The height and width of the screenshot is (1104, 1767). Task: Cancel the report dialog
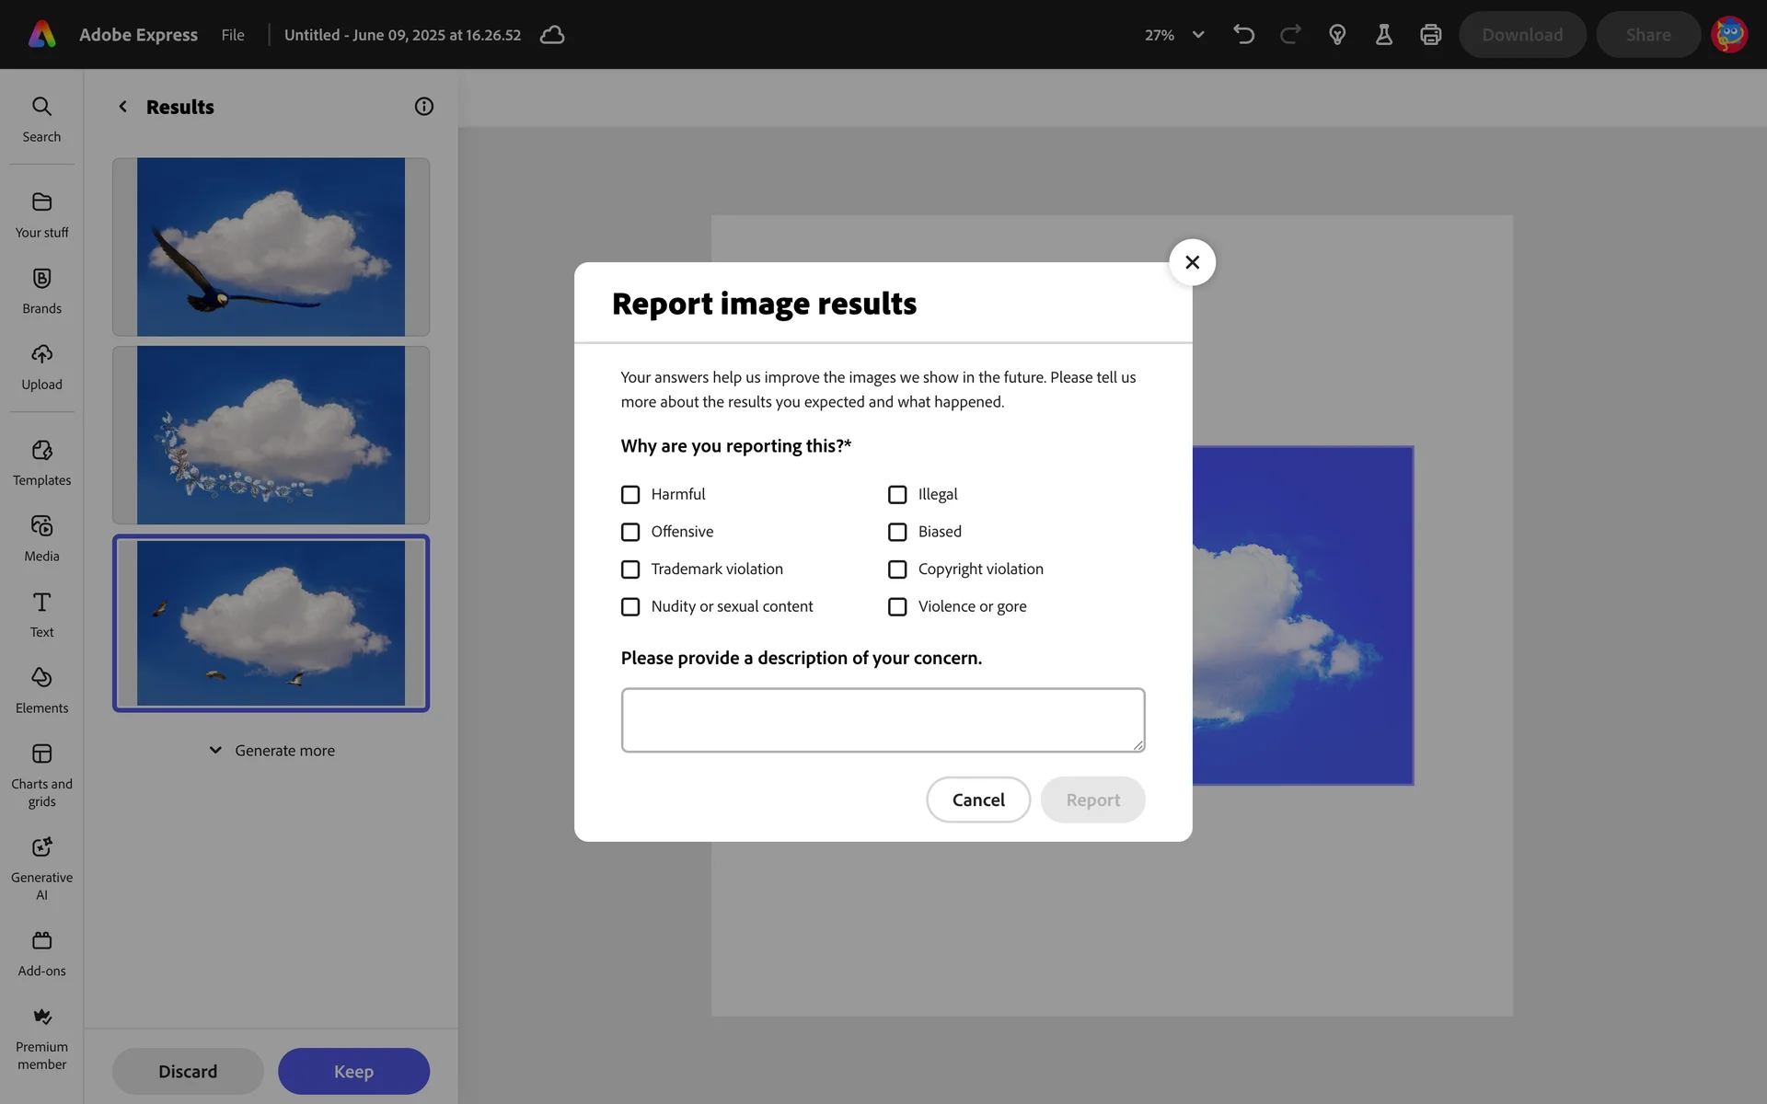click(977, 799)
